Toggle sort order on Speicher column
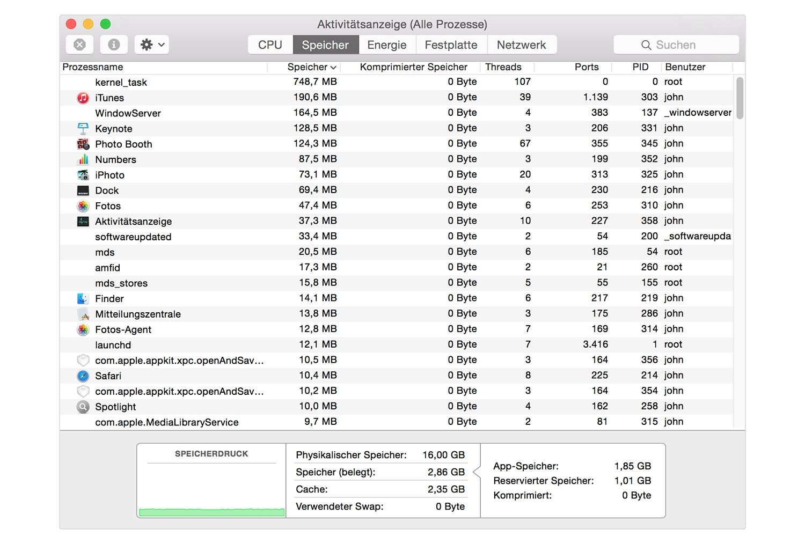 304,67
